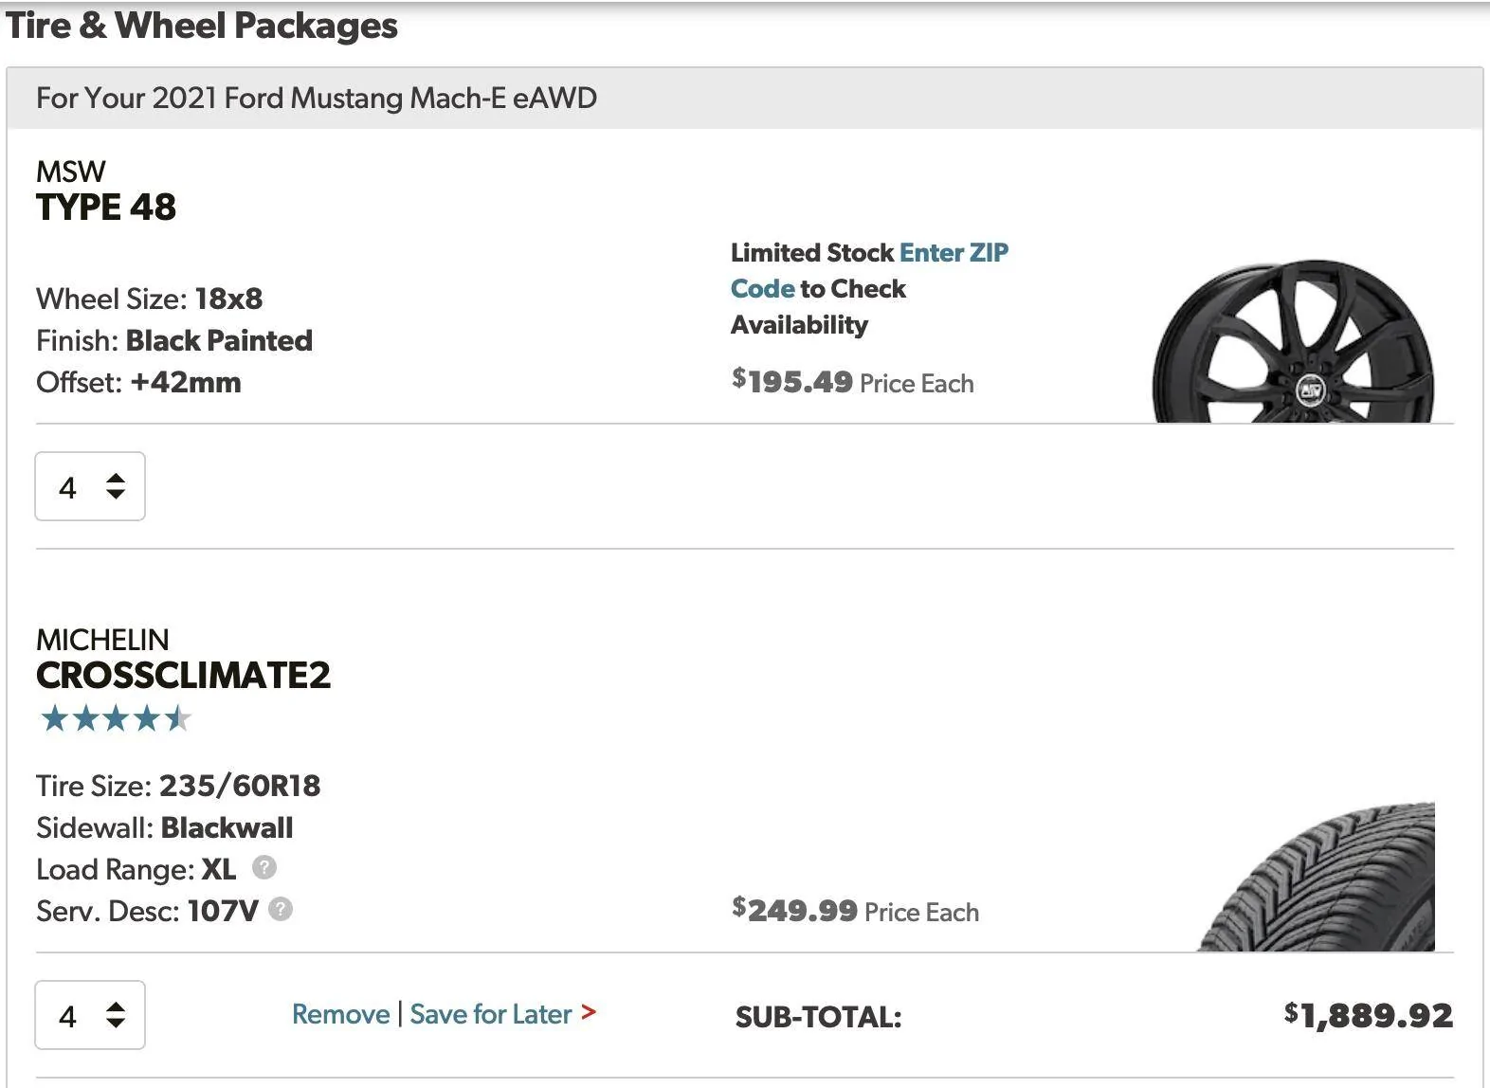Viewport: 1490px width, 1088px height.
Task: Click the SUB-TOTAL label
Action: (x=819, y=1017)
